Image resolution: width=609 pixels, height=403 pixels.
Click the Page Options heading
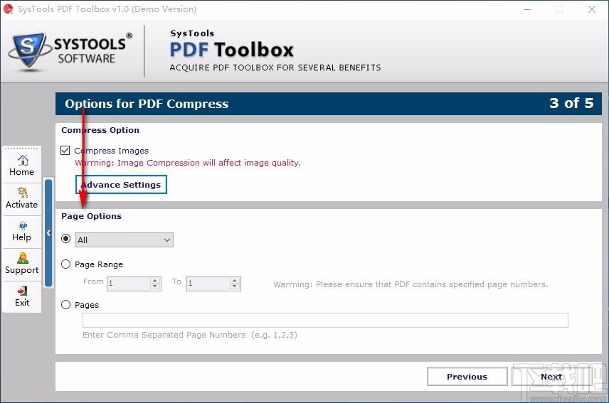click(91, 216)
